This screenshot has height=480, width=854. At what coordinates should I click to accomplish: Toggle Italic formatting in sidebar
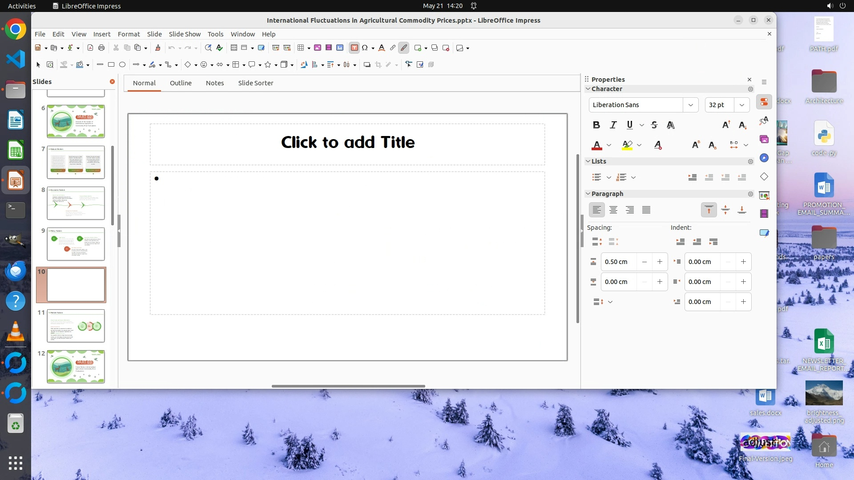(613, 125)
